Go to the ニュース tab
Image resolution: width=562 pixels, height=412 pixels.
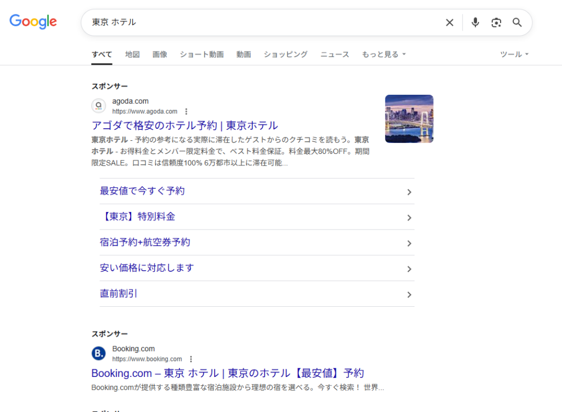click(x=335, y=54)
